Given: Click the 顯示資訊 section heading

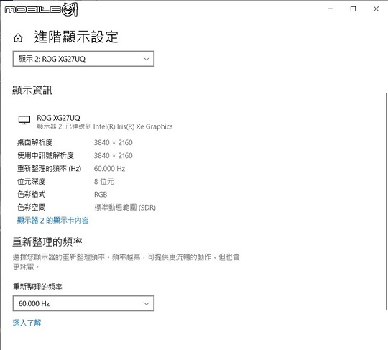Looking at the screenshot, I should [32, 90].
